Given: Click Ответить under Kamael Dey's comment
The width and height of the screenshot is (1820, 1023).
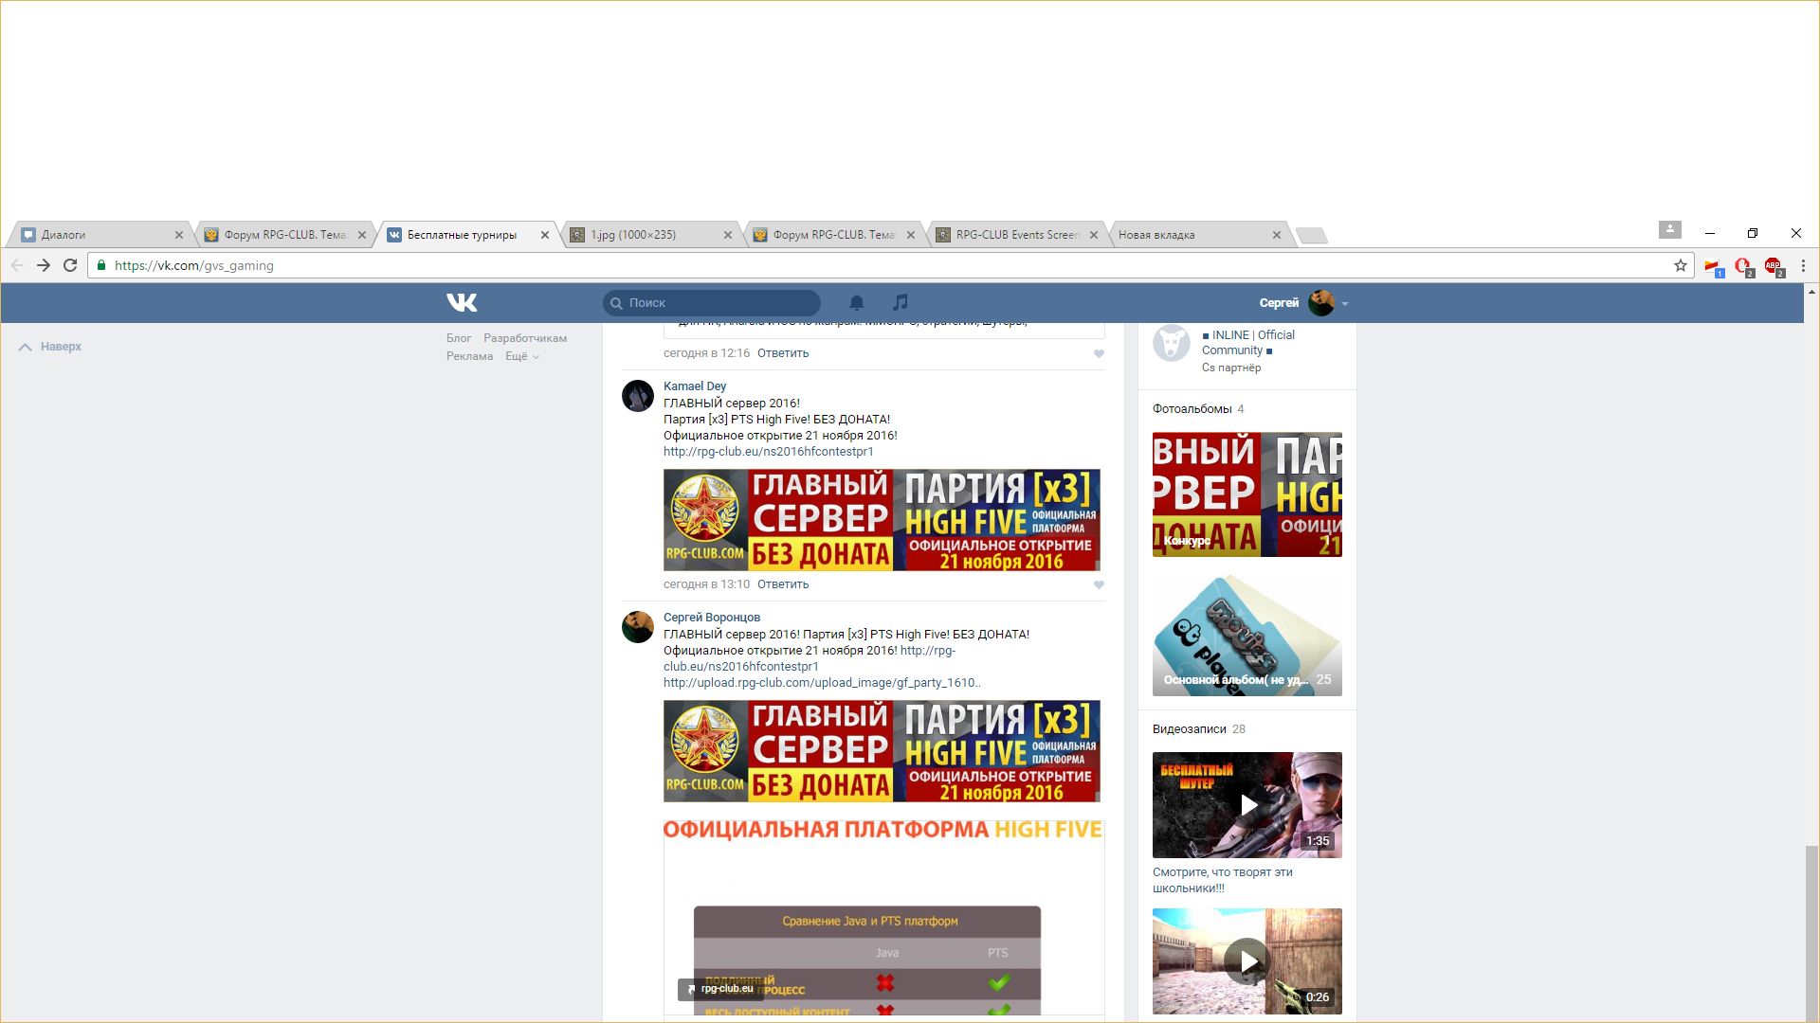Looking at the screenshot, I should [782, 584].
